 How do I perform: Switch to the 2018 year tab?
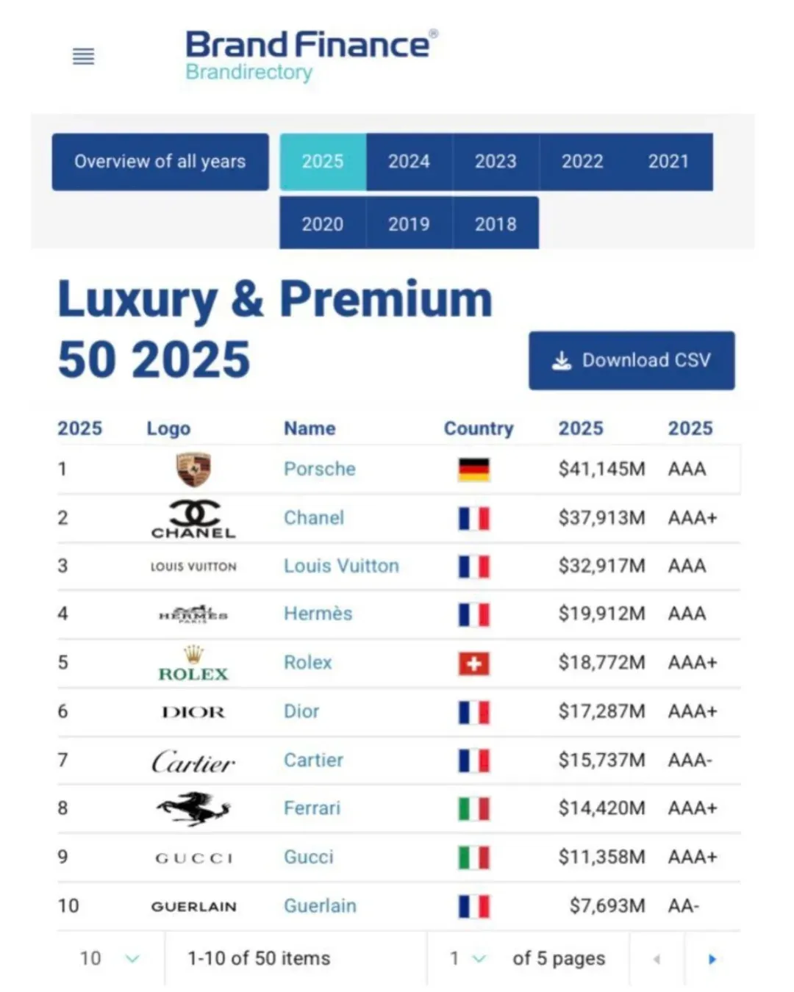[x=496, y=224]
